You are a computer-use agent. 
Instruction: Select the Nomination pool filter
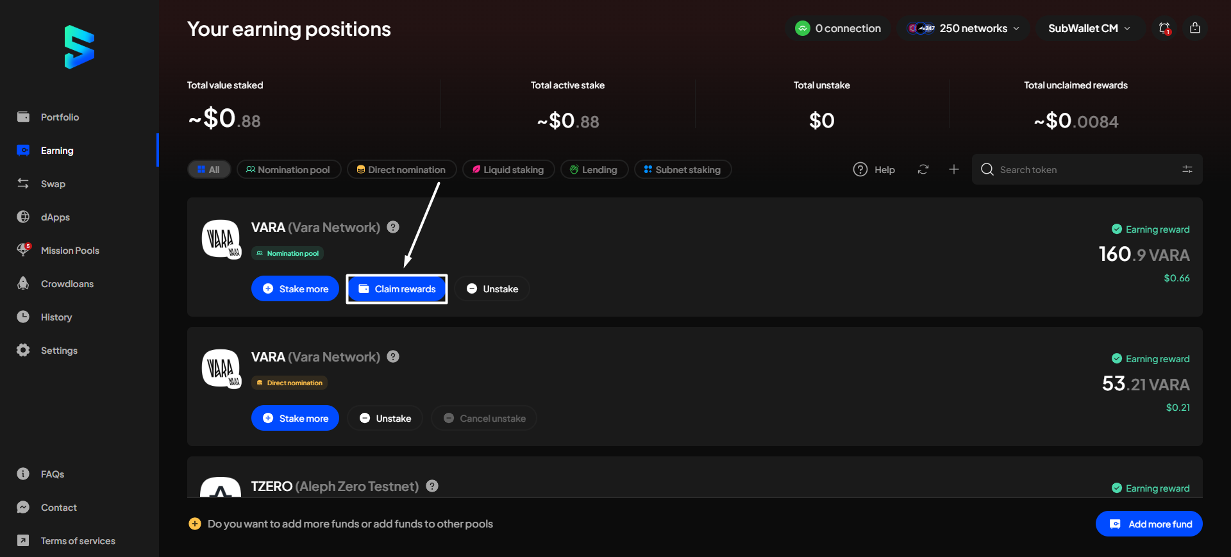pos(289,169)
